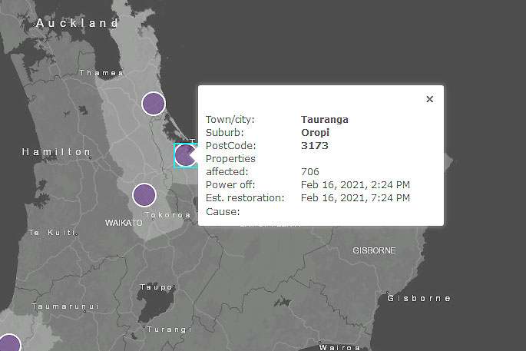526x351 pixels.
Task: Click the Est. restoration time value
Action: pyautogui.click(x=355, y=198)
